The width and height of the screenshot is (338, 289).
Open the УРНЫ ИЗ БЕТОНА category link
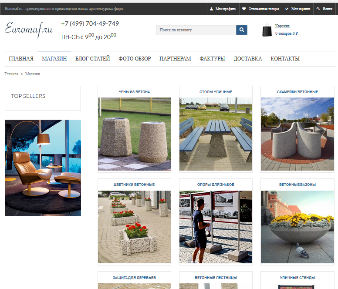coord(134,92)
